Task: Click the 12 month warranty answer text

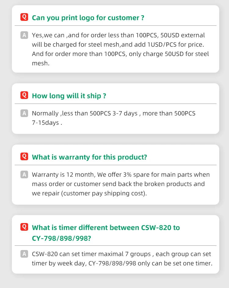Action: 63,175
